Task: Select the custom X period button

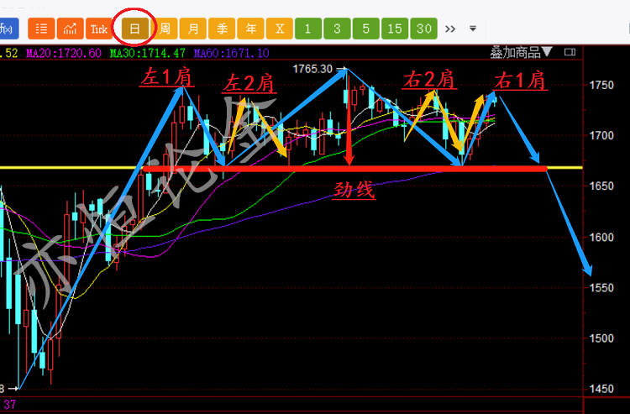Action: (280, 29)
